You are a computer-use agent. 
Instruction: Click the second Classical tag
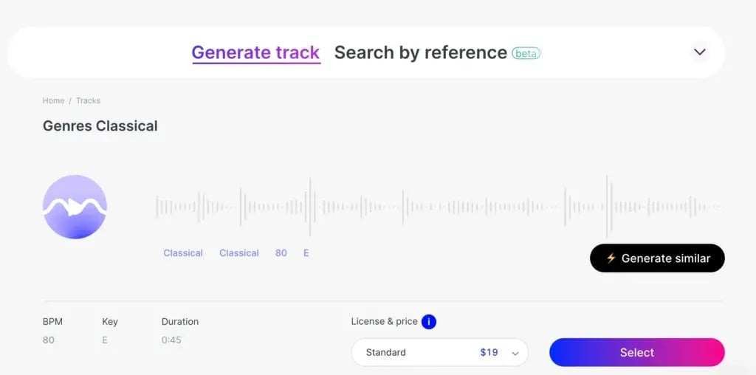pyautogui.click(x=238, y=253)
